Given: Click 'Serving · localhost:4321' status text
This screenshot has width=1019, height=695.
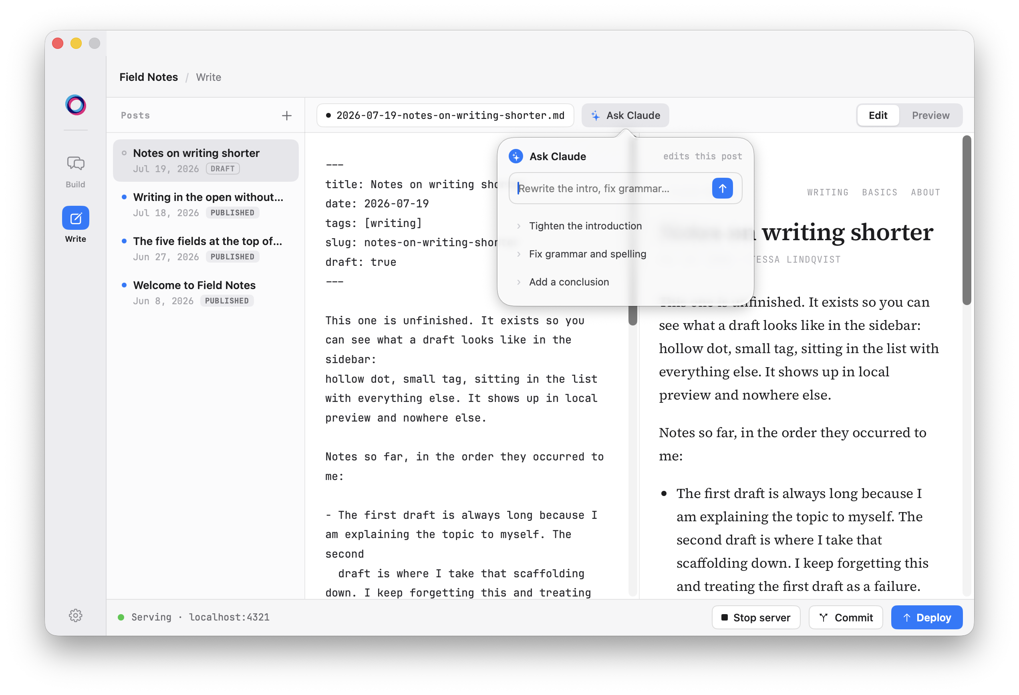Looking at the screenshot, I should pyautogui.click(x=200, y=617).
